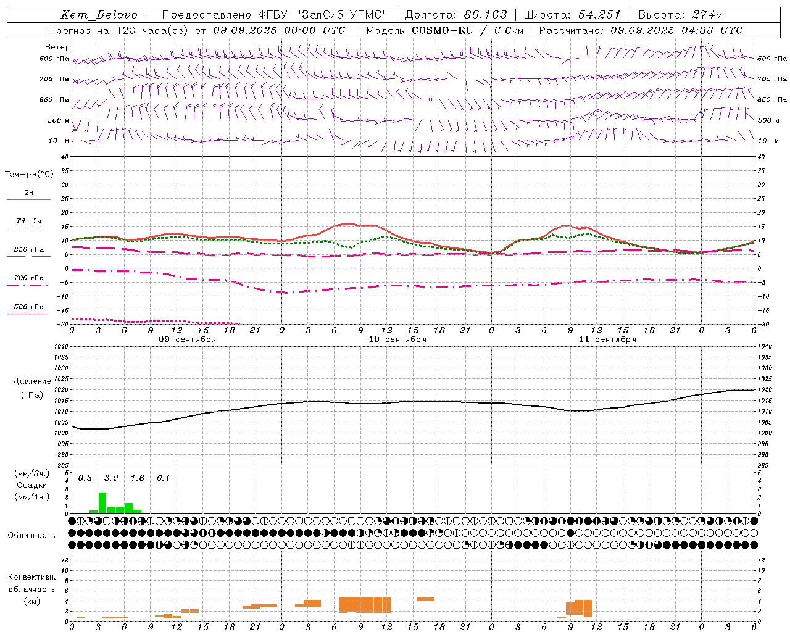
Task: Click the 3-hour precipitation value 0.3
Action: (85, 478)
